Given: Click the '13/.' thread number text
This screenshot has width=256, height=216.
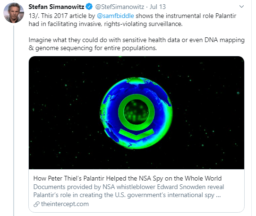Looking at the screenshot, I should coord(34,16).
